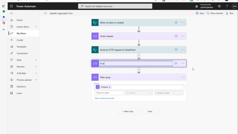Click the left Choose a value field
Viewport: 238px width, 134px height.
point(109,93)
